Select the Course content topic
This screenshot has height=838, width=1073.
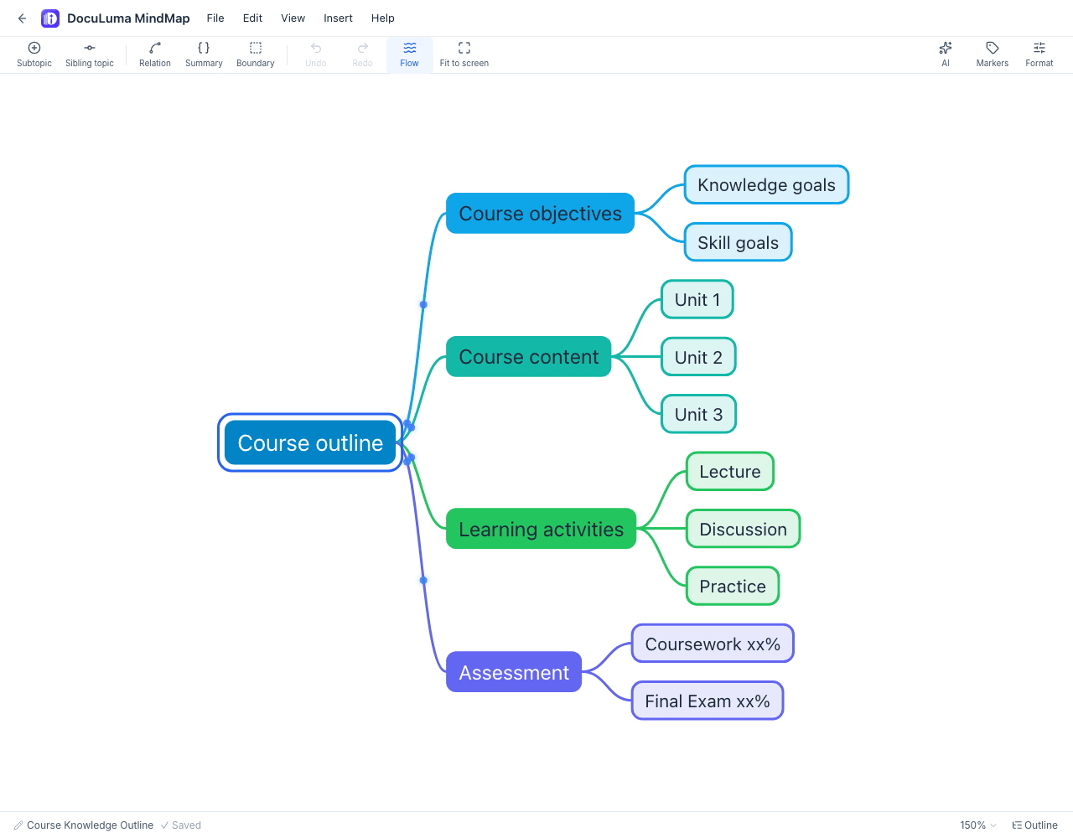(529, 357)
